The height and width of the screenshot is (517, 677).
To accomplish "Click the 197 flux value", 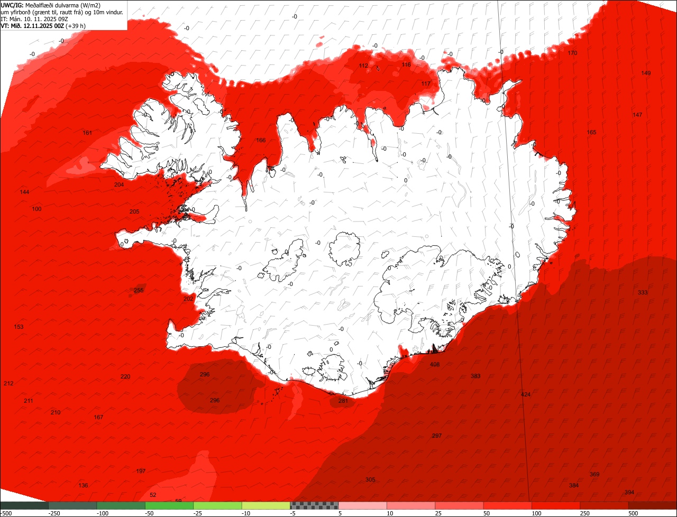I will point(141,471).
